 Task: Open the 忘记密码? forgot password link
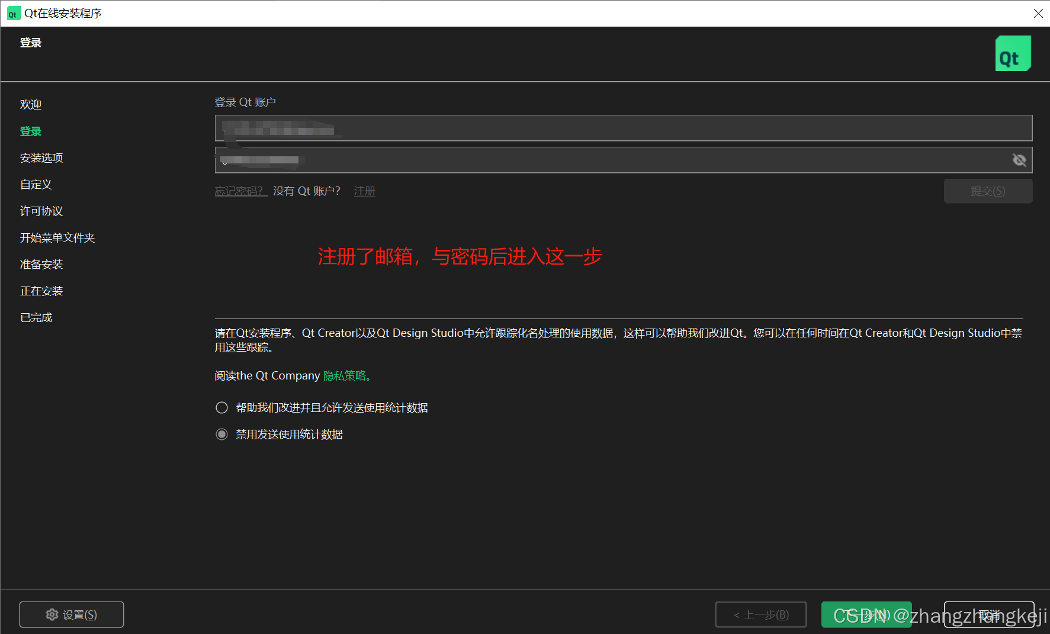pos(241,191)
